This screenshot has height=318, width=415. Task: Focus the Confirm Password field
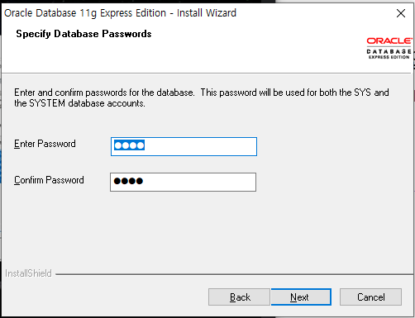183,182
